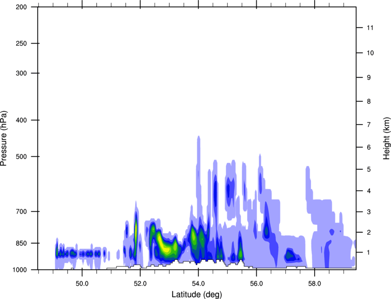Image resolution: width=391 pixels, height=299 pixels.
Task: Click the 7 km height label
Action: tap(369, 125)
